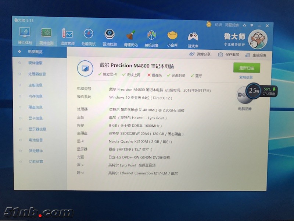Select the 硬件检测 hardware detection tab
This screenshot has width=294, height=221.
tap(46, 36)
